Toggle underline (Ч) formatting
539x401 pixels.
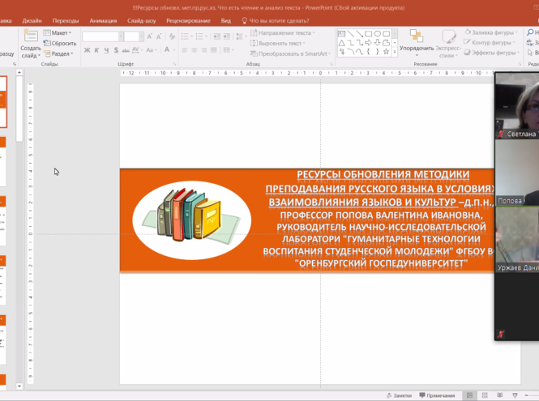coord(105,51)
